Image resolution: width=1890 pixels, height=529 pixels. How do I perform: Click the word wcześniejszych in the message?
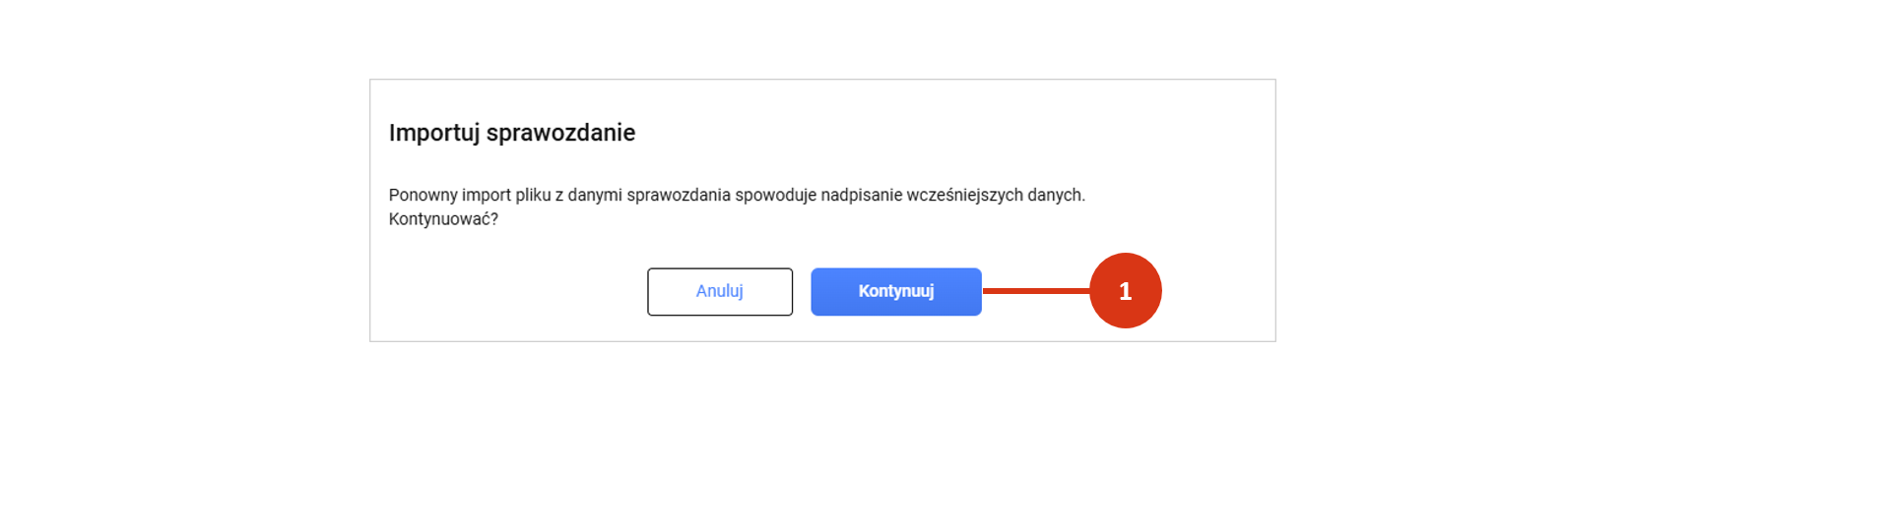(x=964, y=195)
